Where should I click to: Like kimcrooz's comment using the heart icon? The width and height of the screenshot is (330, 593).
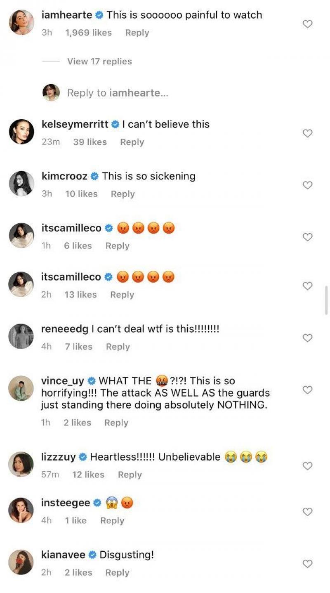point(307,185)
